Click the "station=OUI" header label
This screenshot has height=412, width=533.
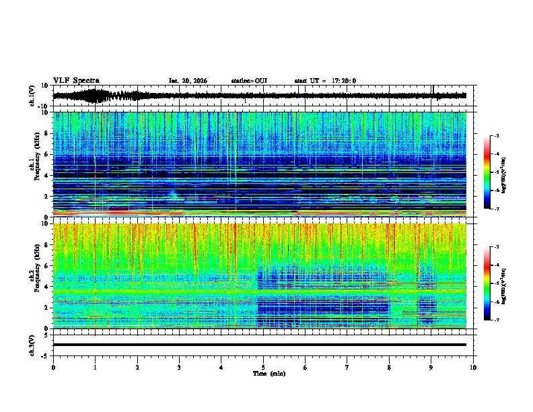coord(249,81)
